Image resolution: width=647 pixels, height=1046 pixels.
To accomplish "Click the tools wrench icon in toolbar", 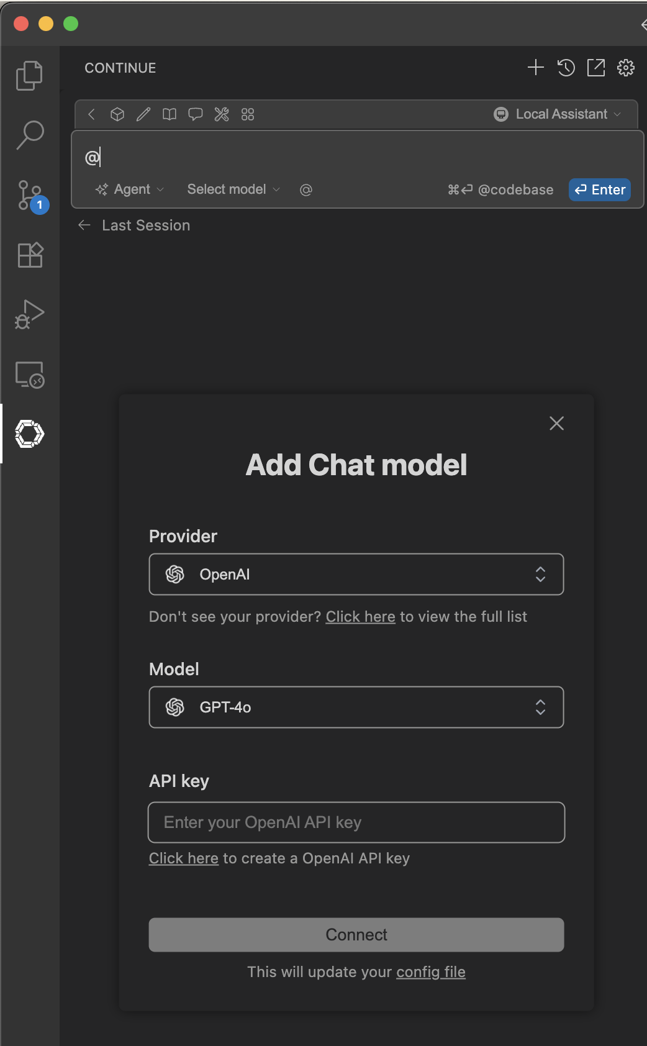I will coord(222,114).
